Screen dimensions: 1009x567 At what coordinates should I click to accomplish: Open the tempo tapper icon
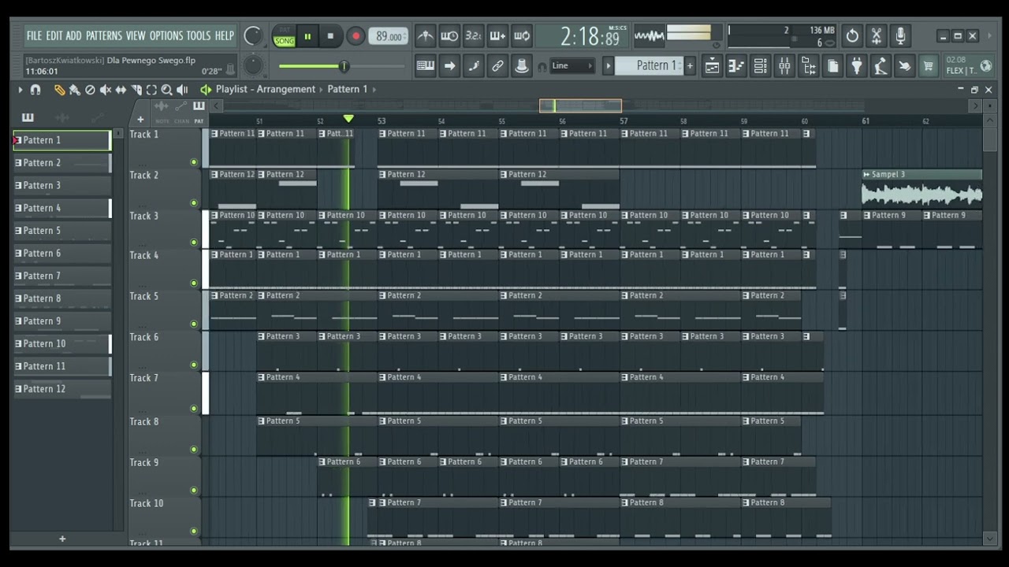coord(881,66)
